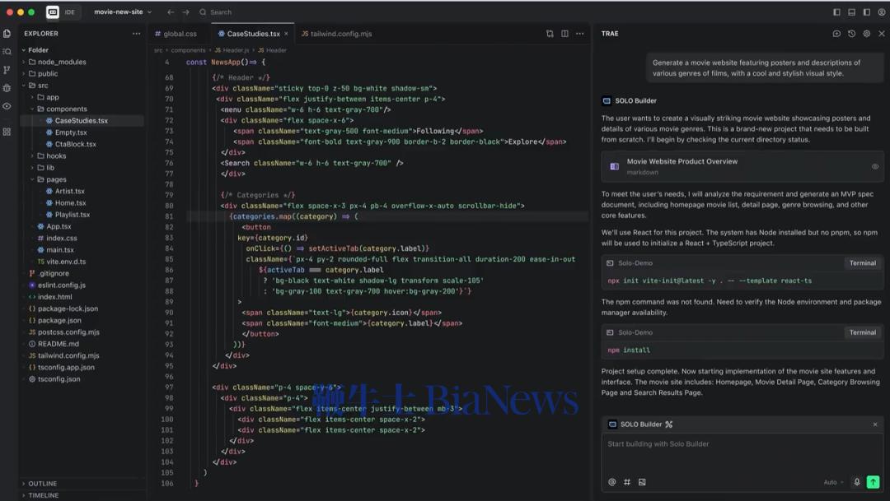Open the movie-new-site project dropdown
Screen dimensions: 890x501
click(123, 12)
